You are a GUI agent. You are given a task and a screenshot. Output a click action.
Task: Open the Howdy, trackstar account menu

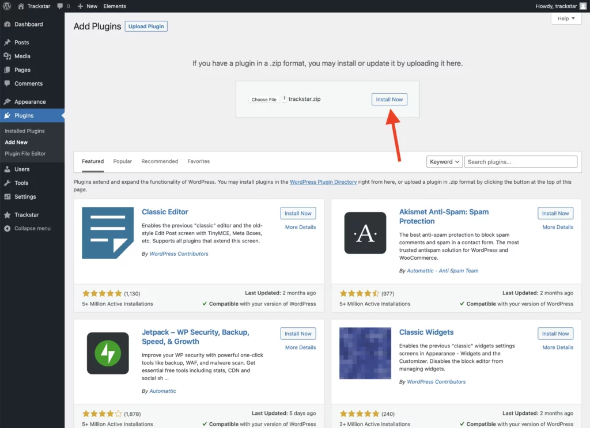[561, 6]
